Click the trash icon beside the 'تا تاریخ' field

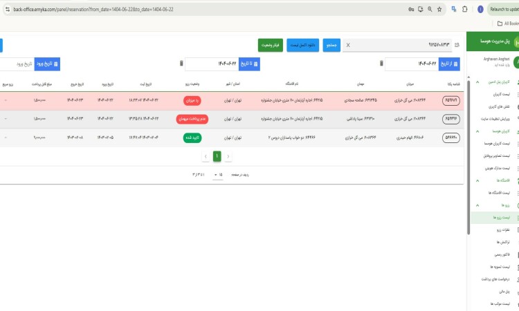pos(182,64)
